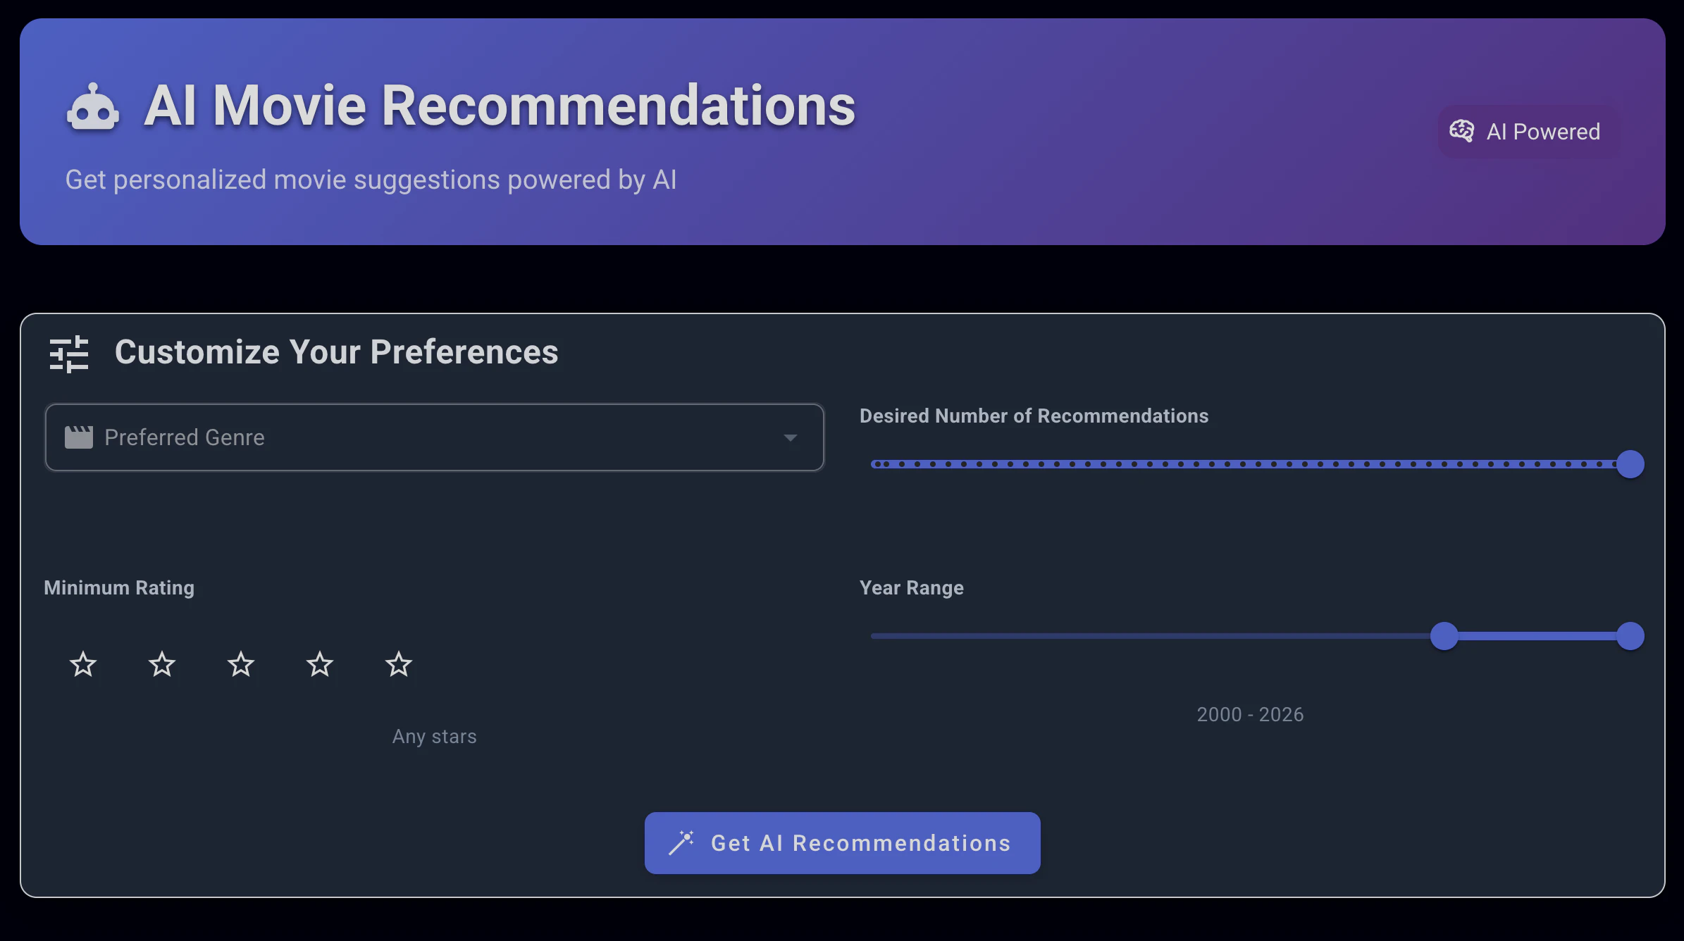Set minimum rating to three stars
This screenshot has height=941, width=1684.
click(241, 664)
